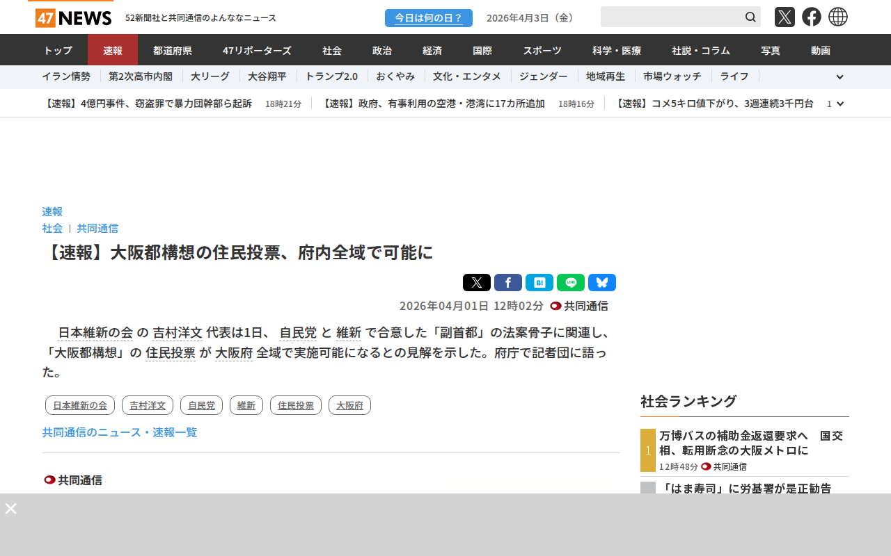
Task: Select the 日本維新の会 tag
Action: point(80,405)
